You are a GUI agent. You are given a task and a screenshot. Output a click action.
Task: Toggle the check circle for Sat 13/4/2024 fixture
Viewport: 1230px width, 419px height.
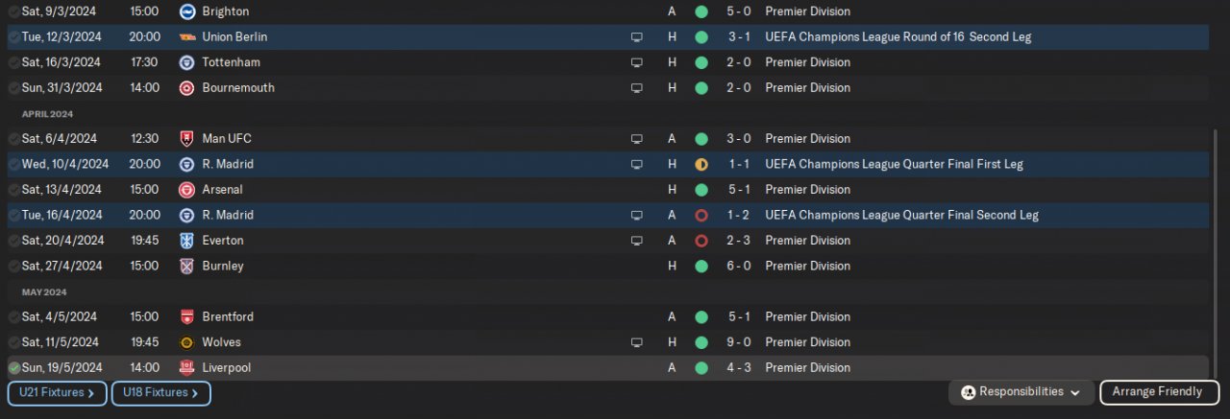pyautogui.click(x=13, y=190)
